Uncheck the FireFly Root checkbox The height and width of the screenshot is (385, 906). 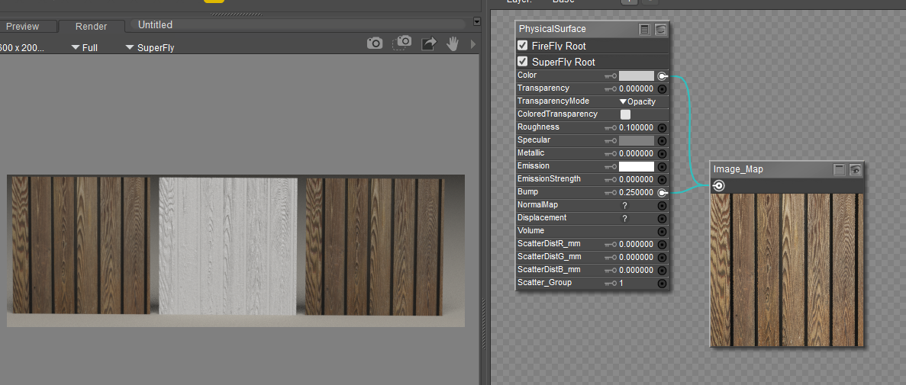click(x=523, y=46)
